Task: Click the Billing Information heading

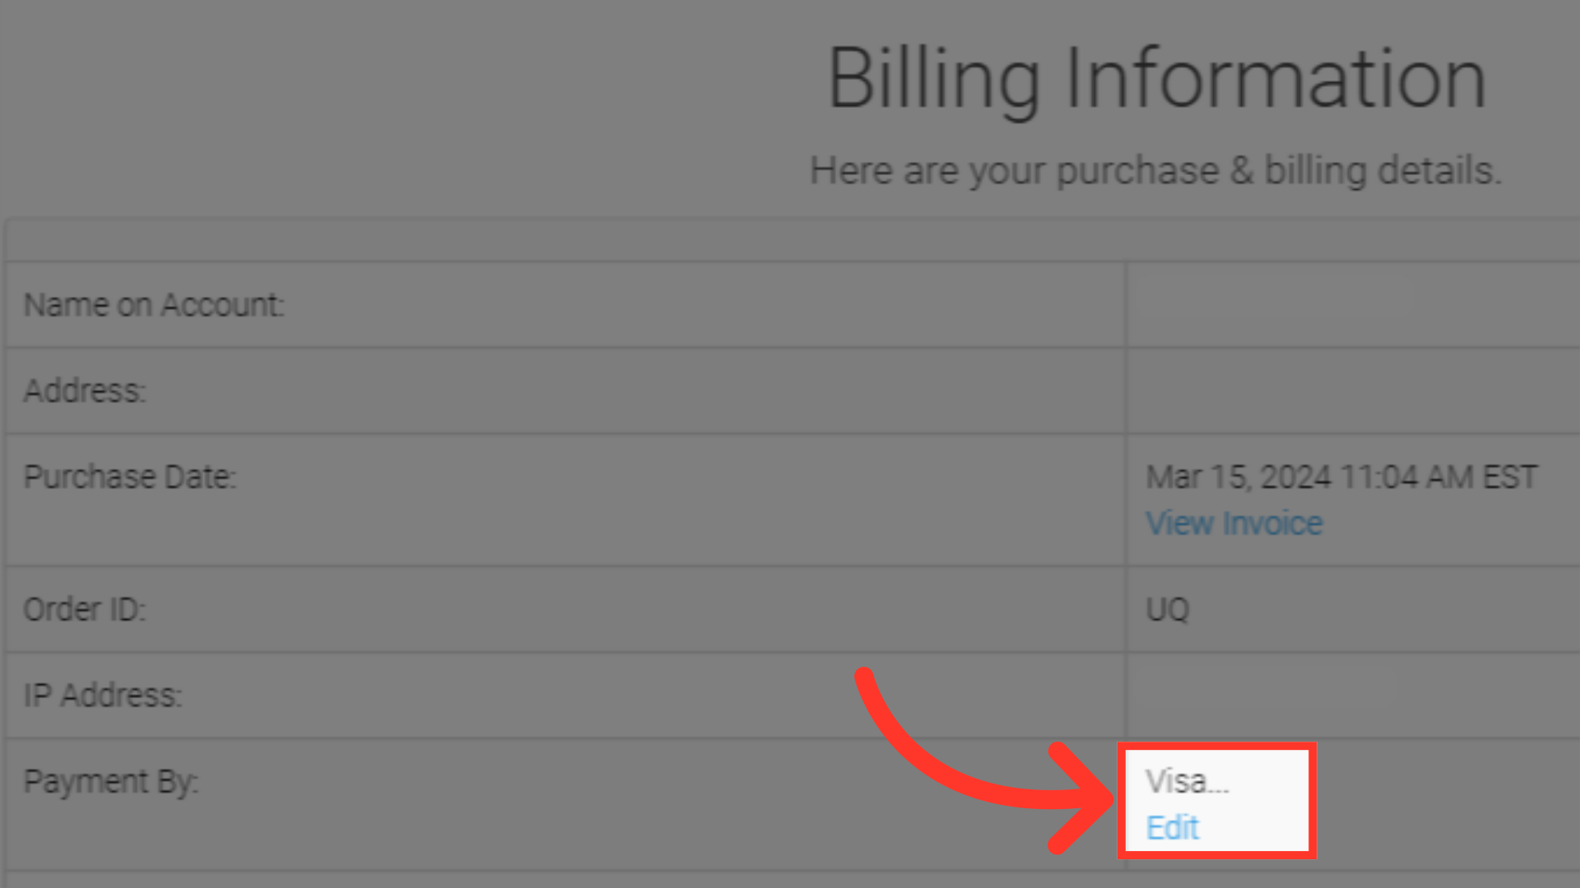Action: pyautogui.click(x=1157, y=80)
